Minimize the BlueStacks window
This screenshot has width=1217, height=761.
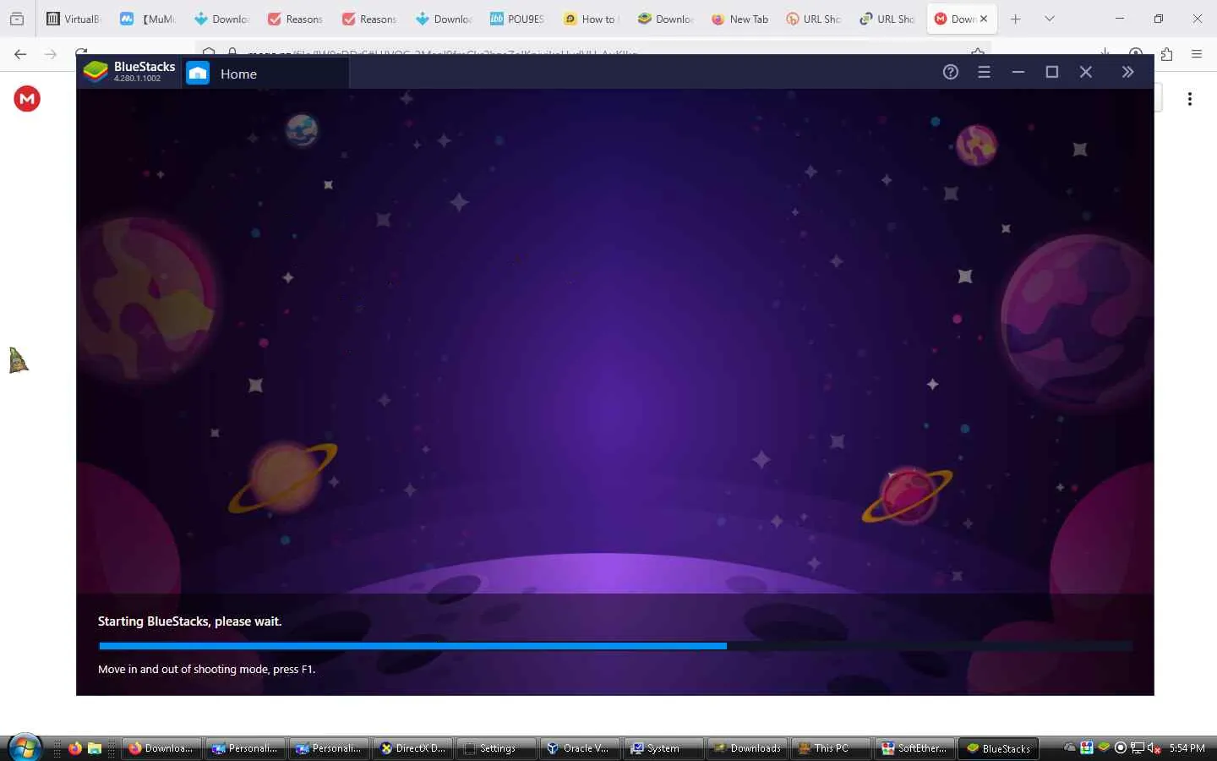click(1018, 73)
